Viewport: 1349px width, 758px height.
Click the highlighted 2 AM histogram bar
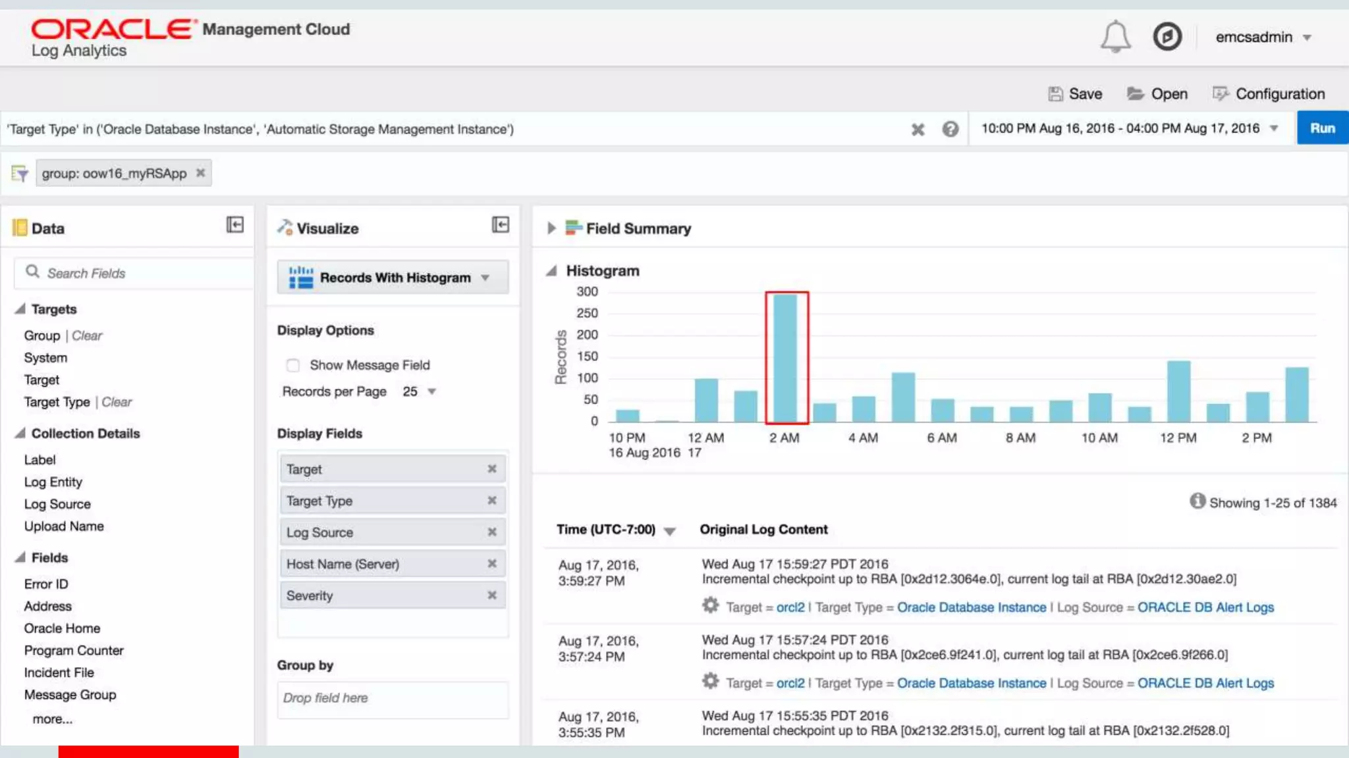point(786,359)
